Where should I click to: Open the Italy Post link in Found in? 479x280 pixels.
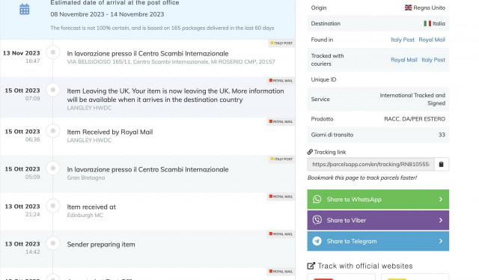(403, 40)
